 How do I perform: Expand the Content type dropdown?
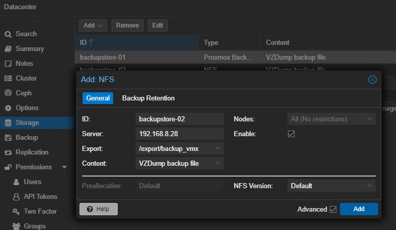(218, 163)
